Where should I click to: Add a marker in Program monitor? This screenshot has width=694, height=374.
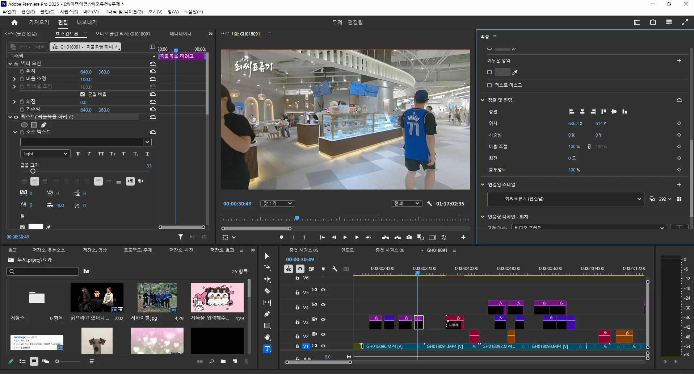coord(281,237)
